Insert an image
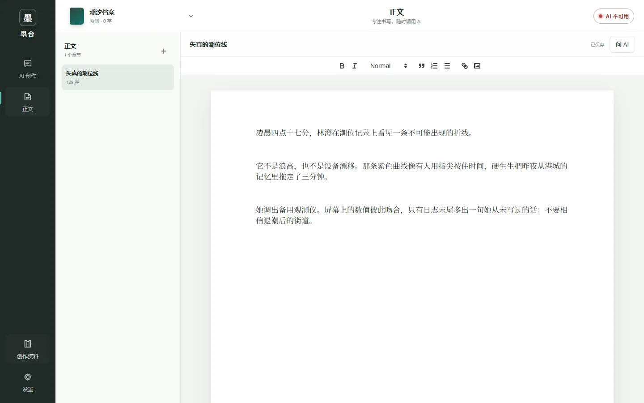This screenshot has width=644, height=403. tap(477, 66)
